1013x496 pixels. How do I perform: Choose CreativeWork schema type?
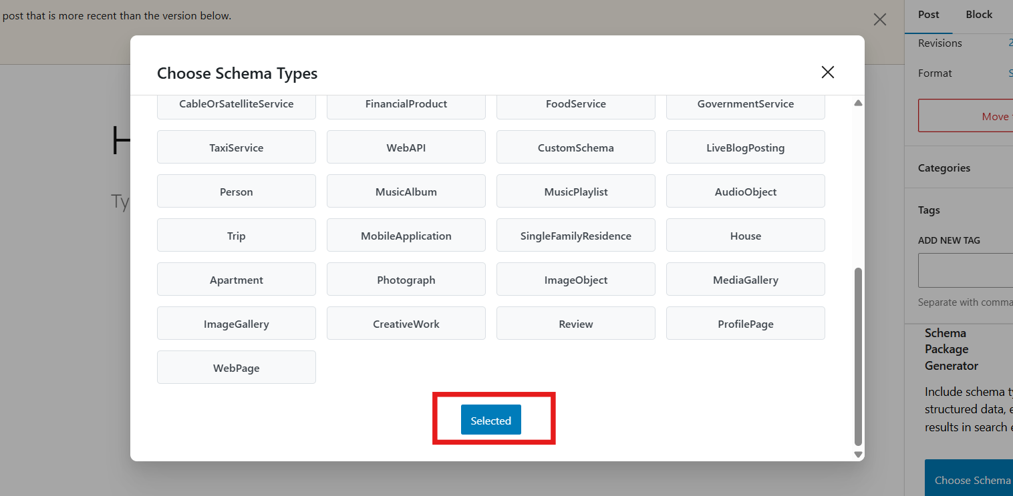click(406, 323)
